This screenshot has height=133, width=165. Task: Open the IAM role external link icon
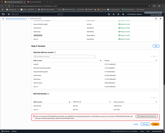point(80,102)
